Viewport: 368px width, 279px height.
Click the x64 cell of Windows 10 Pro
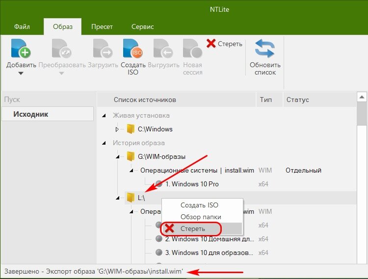(x=263, y=184)
